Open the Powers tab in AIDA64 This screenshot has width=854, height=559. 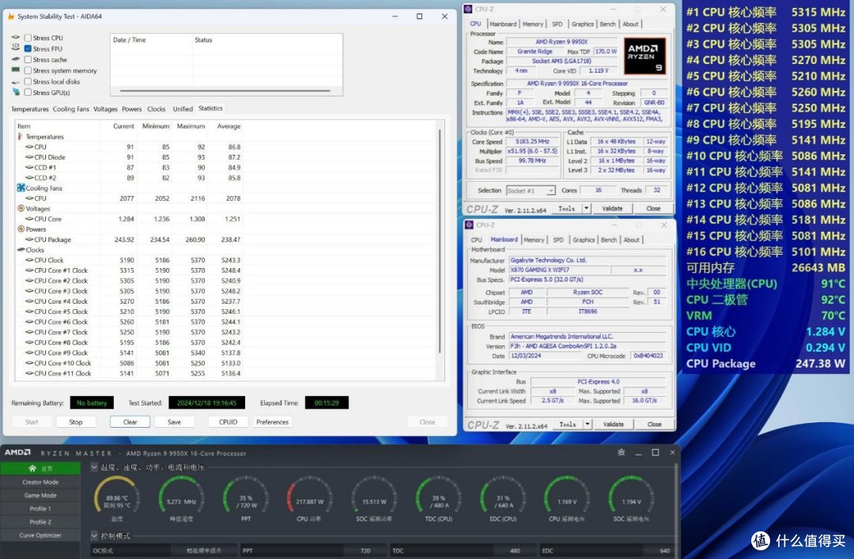[131, 109]
